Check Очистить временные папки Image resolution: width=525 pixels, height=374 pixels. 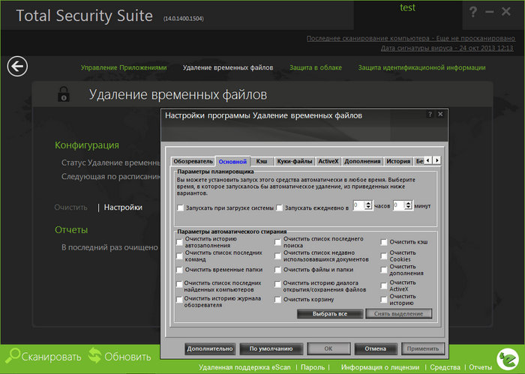coord(179,270)
